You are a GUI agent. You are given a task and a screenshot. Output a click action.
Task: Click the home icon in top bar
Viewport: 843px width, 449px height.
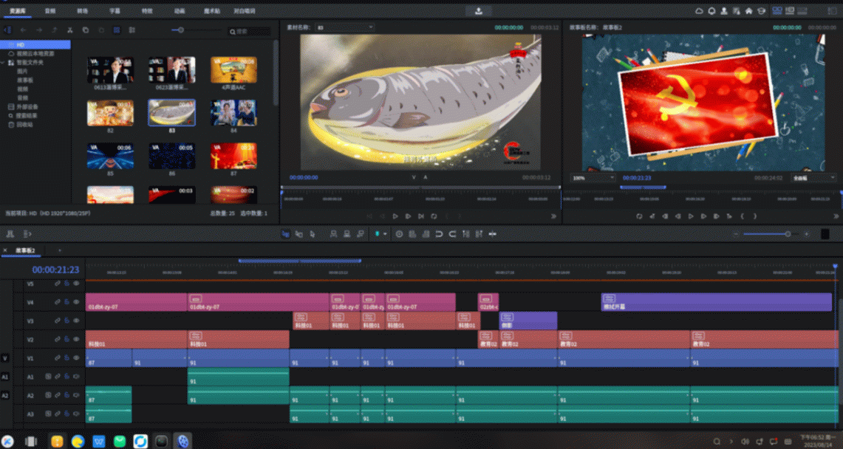(x=749, y=11)
